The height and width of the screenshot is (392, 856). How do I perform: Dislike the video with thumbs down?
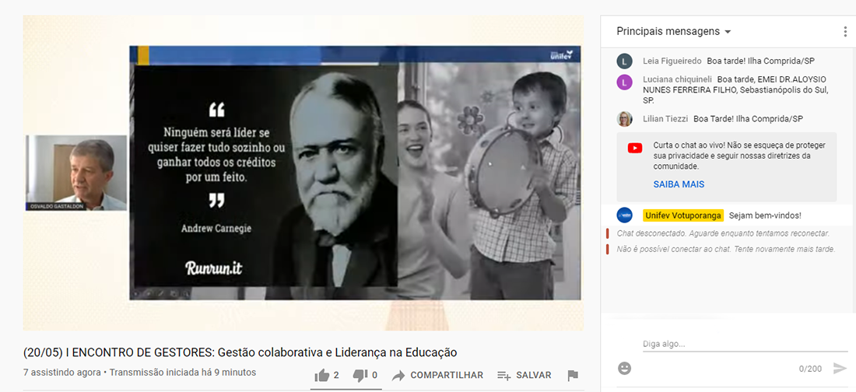tap(360, 375)
